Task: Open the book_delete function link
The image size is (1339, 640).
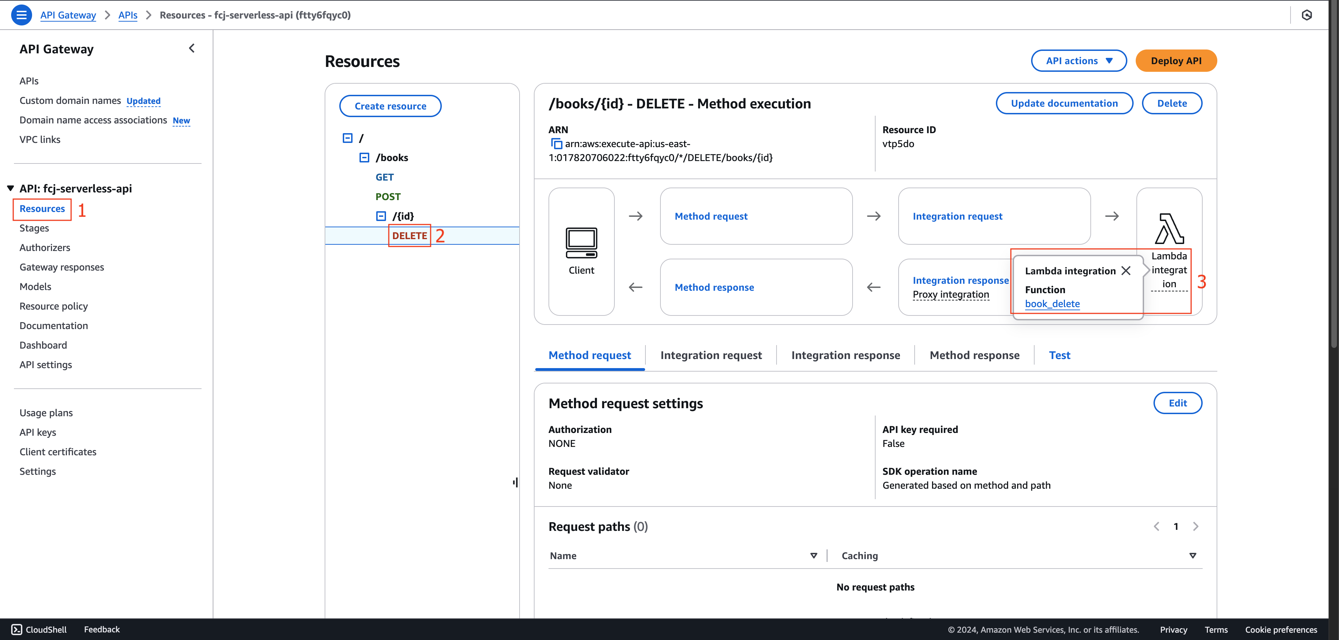Action: tap(1052, 304)
